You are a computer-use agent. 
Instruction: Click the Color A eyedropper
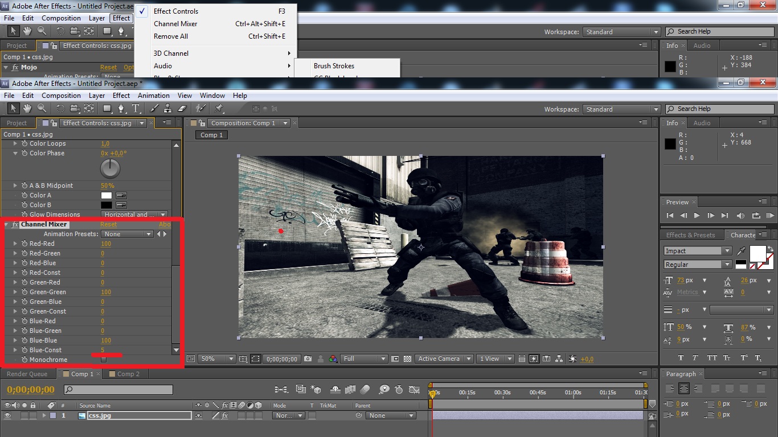click(121, 195)
